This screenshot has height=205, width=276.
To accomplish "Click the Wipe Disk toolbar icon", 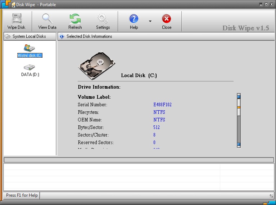I will 17,18.
